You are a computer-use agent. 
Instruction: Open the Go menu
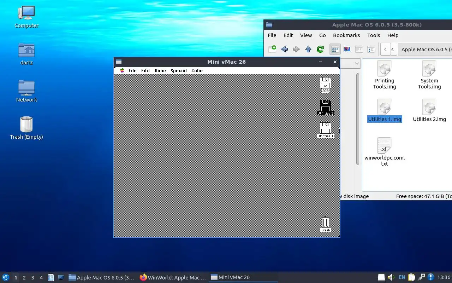pyautogui.click(x=322, y=35)
